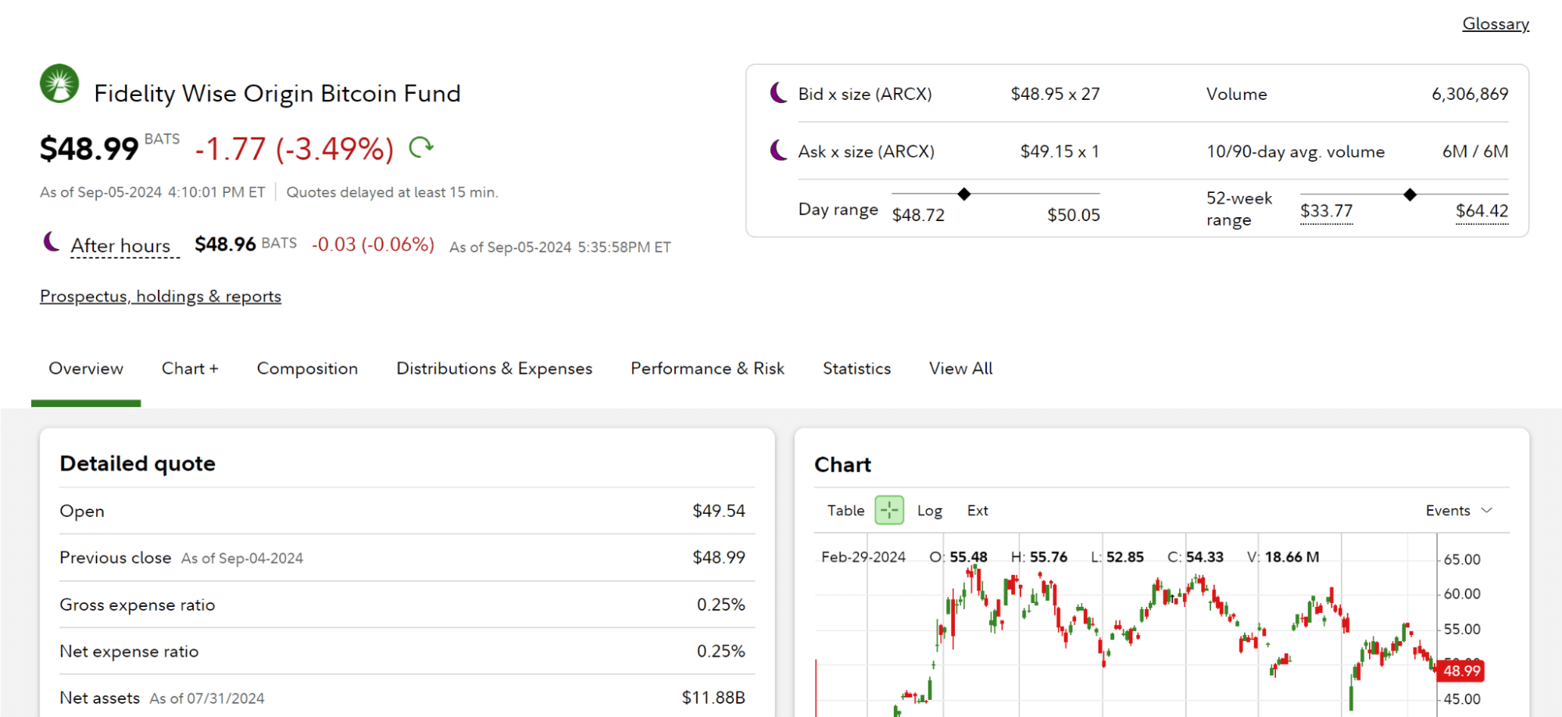This screenshot has width=1562, height=717.
Task: Toggle Log scale on the chart
Action: 930,511
